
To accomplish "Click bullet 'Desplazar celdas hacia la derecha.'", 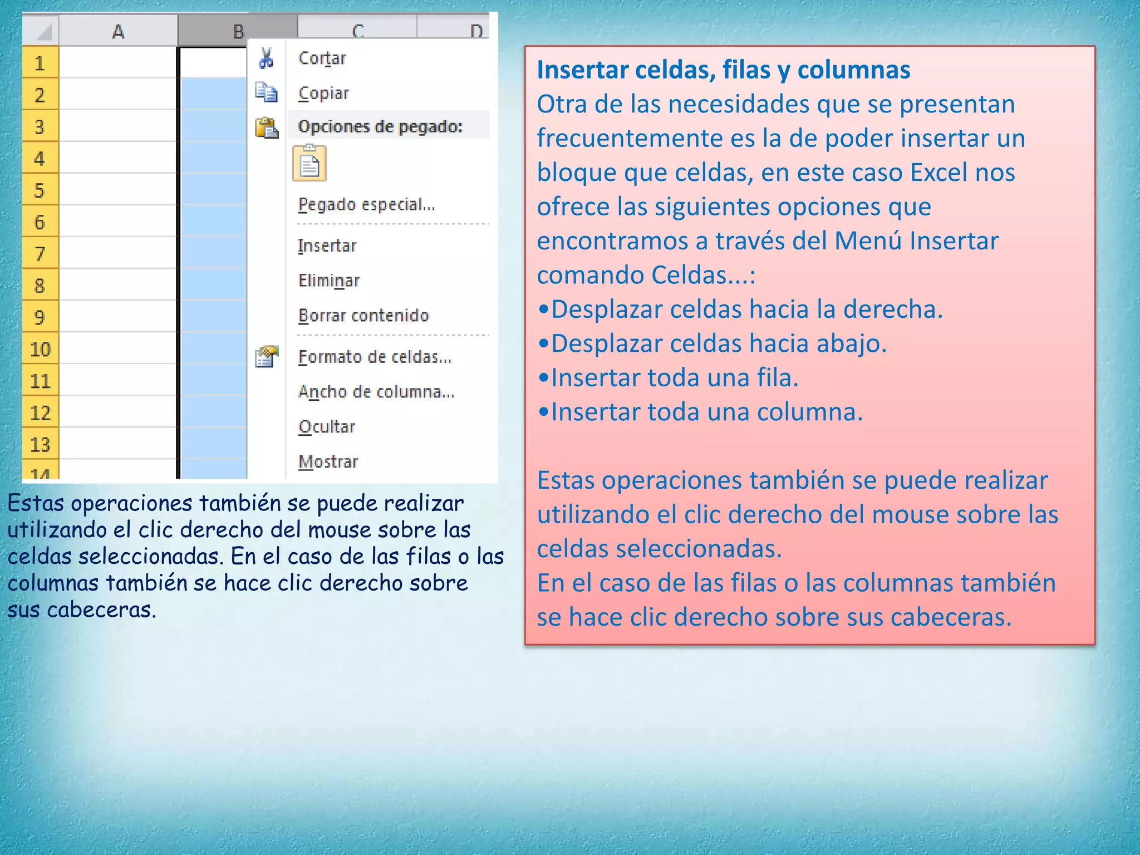I will pyautogui.click(x=740, y=309).
